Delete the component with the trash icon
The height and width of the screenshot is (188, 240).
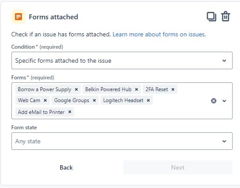[x=226, y=16]
